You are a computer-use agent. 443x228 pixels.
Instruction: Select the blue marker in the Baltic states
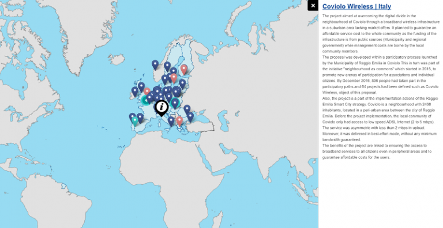click(x=182, y=84)
